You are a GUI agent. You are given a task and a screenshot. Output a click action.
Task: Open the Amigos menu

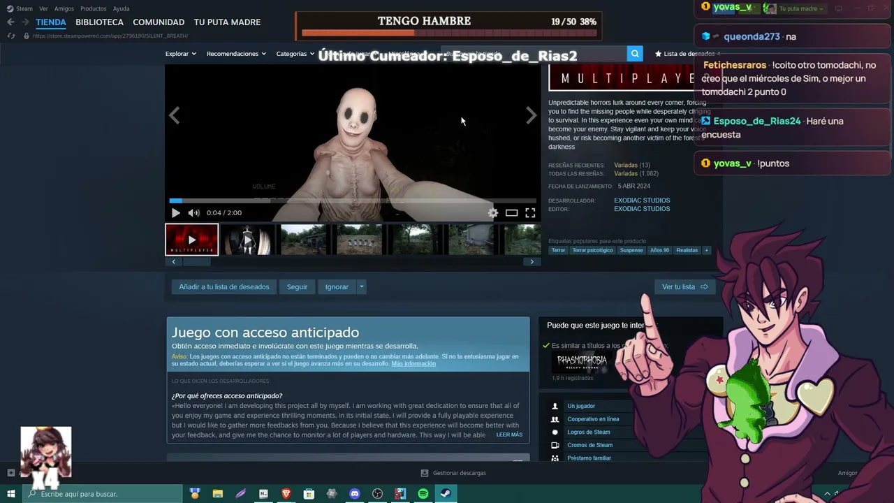64,8
